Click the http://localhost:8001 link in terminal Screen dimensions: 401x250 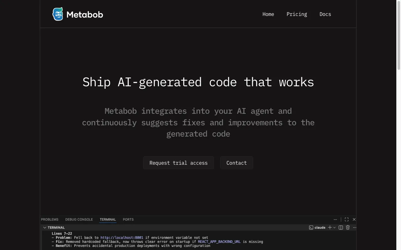[x=122, y=237]
